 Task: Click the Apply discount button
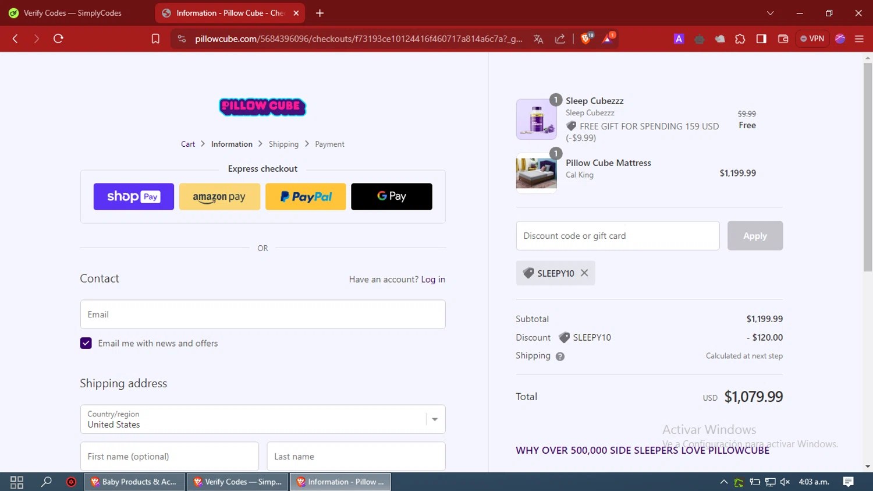[x=755, y=236]
